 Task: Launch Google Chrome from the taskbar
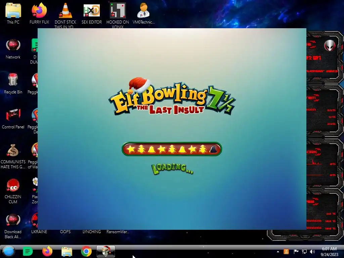pos(86,251)
